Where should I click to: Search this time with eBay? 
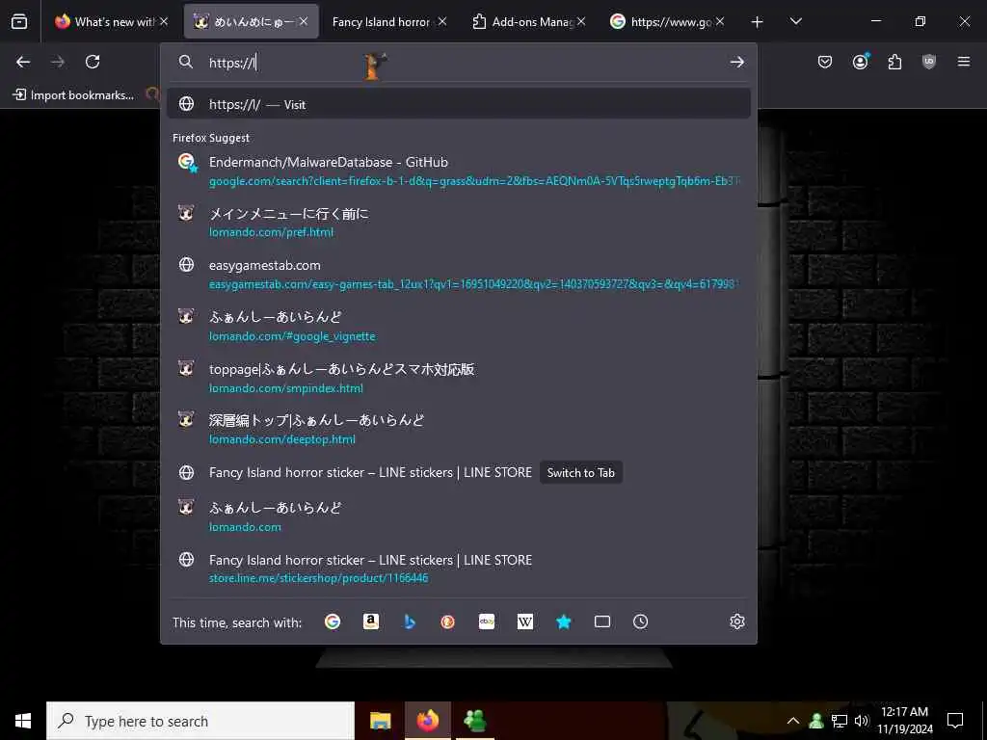pyautogui.click(x=487, y=621)
